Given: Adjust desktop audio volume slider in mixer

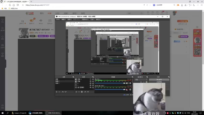Looking at the screenshot, I should [110, 83].
